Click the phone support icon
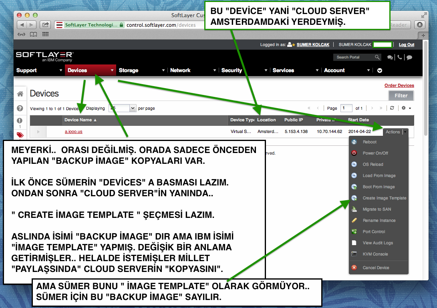The width and height of the screenshot is (437, 308). [x=400, y=57]
